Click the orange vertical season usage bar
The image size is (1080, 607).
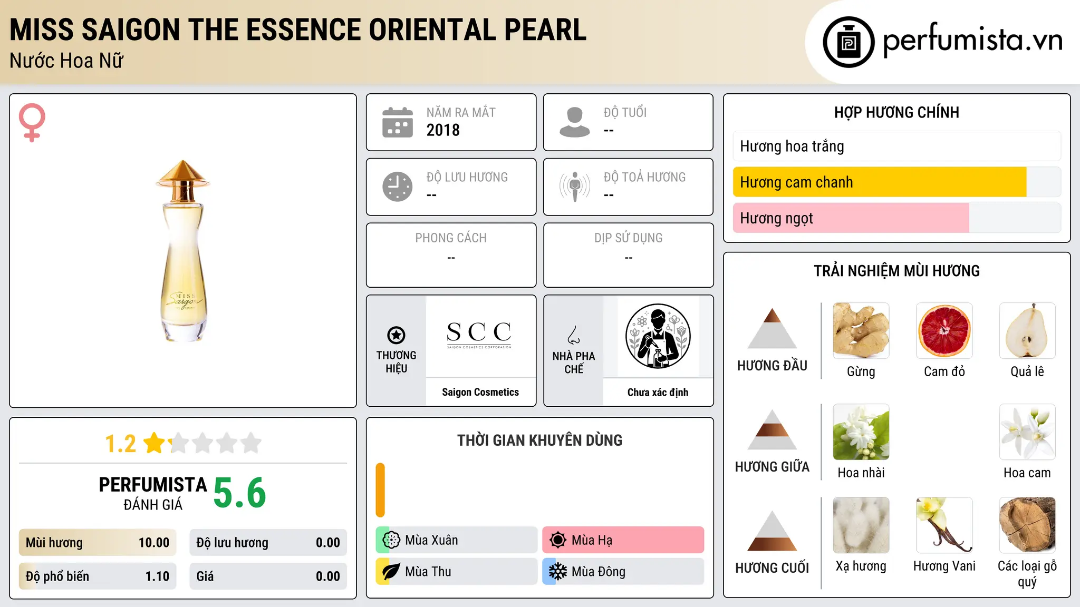[380, 490]
